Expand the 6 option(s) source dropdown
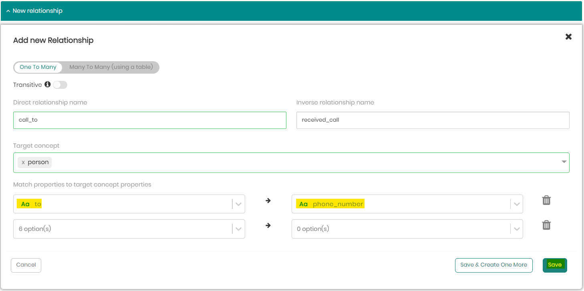 pos(238,229)
